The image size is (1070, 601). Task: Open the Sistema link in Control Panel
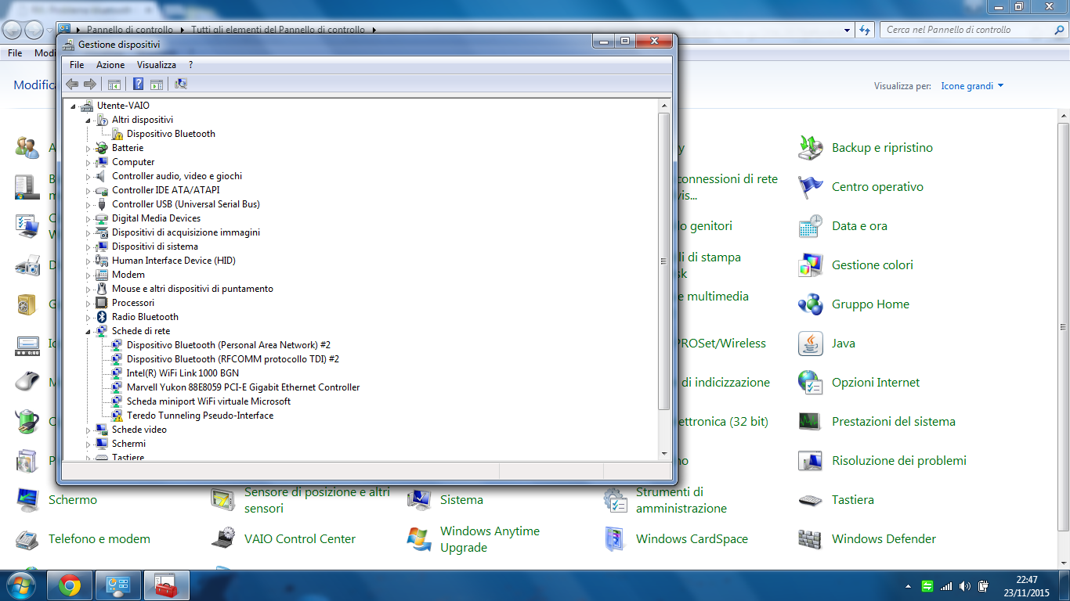tap(461, 499)
